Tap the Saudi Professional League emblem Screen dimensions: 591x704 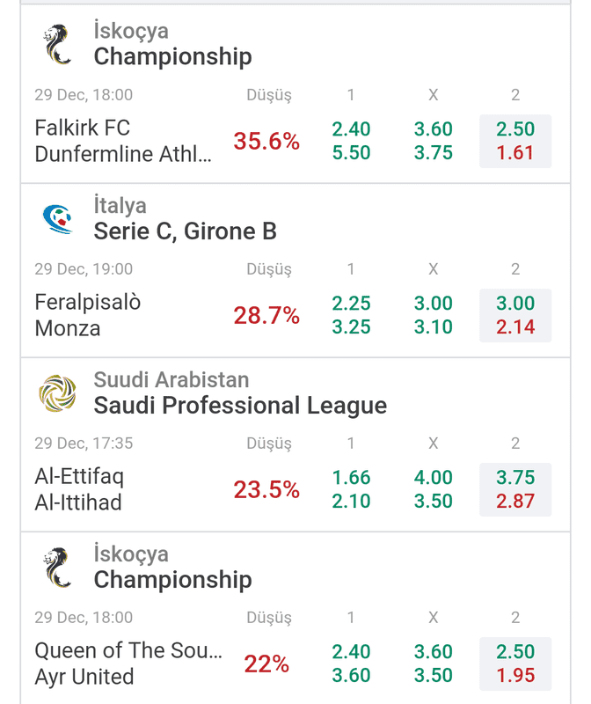57,393
